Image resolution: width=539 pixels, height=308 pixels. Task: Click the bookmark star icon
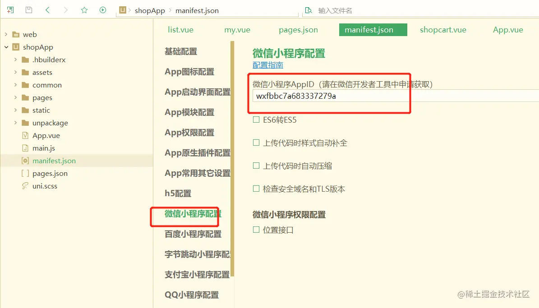click(x=84, y=10)
